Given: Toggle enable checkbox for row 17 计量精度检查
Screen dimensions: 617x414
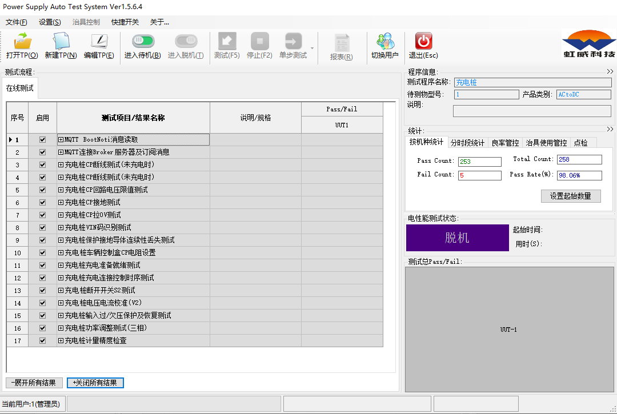Looking at the screenshot, I should pyautogui.click(x=42, y=341).
